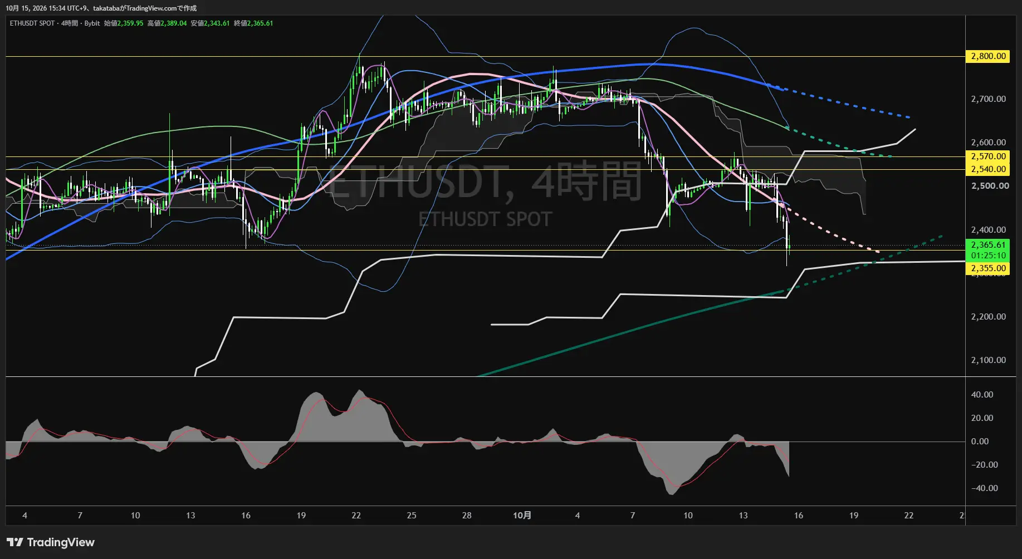Click the 2,100.00 price axis value
The height and width of the screenshot is (559, 1022).
pos(988,360)
